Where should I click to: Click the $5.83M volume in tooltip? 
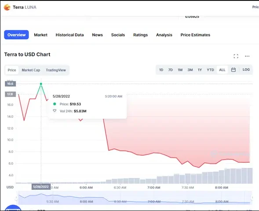click(x=80, y=111)
